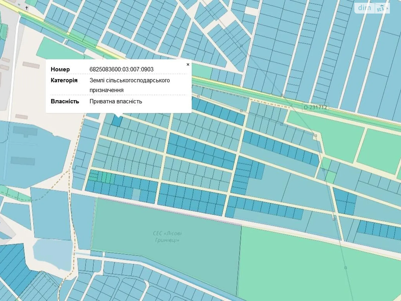Click the 'Приватна власність' ownership value
The image size is (401, 301).
pos(116,101)
